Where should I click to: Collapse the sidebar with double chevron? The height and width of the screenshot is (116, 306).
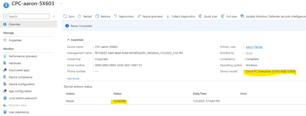54,16
